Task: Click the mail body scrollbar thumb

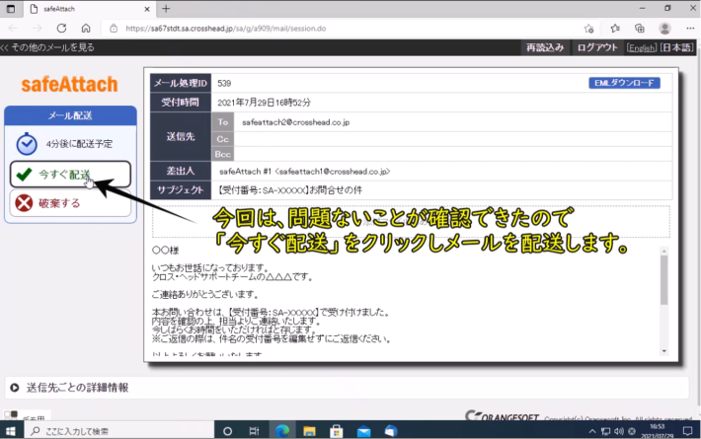Action: pos(663,280)
